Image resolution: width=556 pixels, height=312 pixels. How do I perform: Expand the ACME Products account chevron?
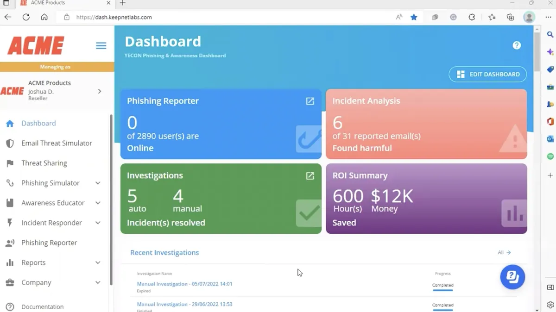(99, 92)
